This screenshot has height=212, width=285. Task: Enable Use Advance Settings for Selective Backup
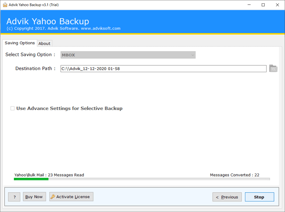[12, 108]
